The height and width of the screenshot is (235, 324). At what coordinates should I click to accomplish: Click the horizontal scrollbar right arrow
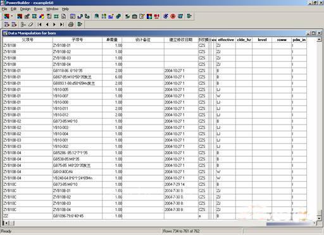coord(315,223)
